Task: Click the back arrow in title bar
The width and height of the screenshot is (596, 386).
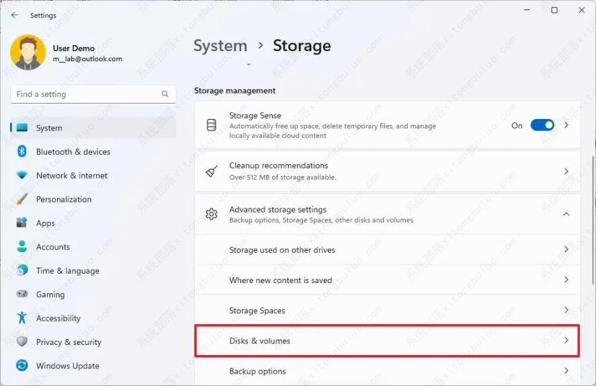Action: point(15,15)
